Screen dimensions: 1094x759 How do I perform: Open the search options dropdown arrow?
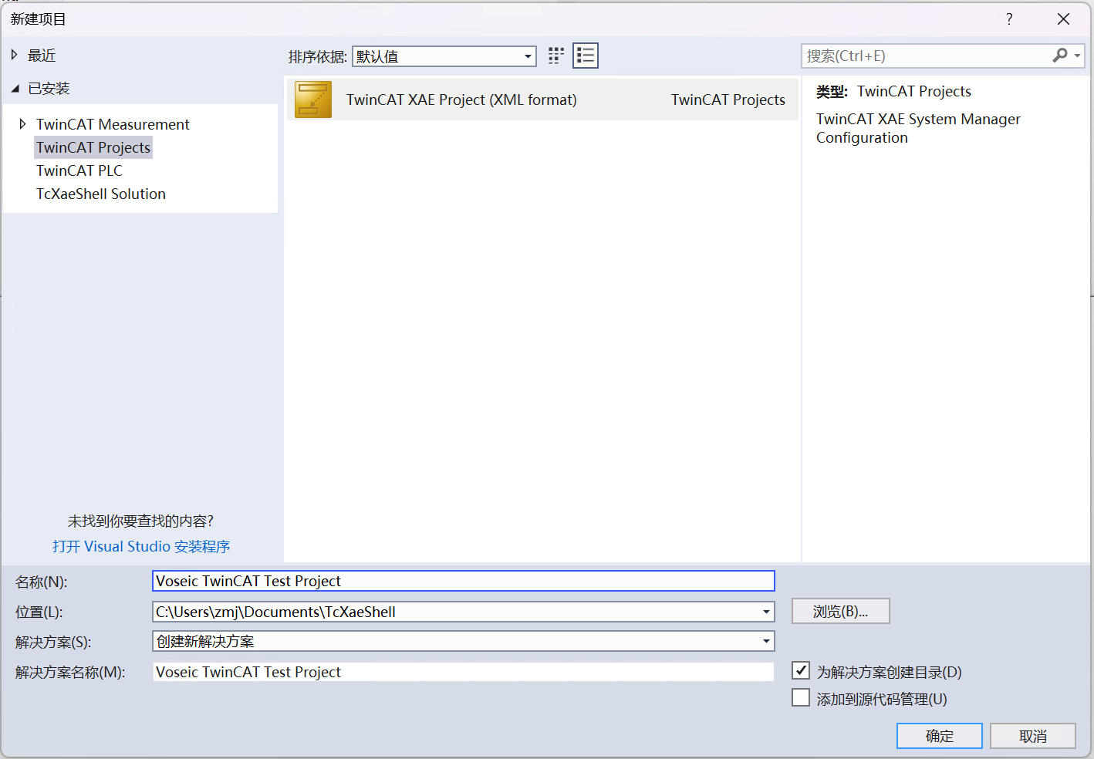pyautogui.click(x=1077, y=56)
